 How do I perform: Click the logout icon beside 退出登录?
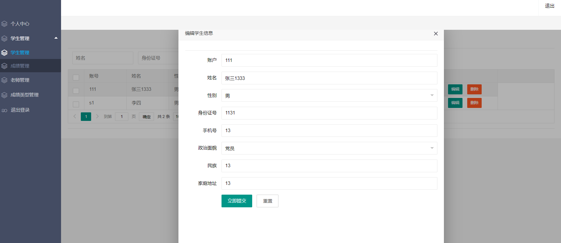(x=4, y=110)
